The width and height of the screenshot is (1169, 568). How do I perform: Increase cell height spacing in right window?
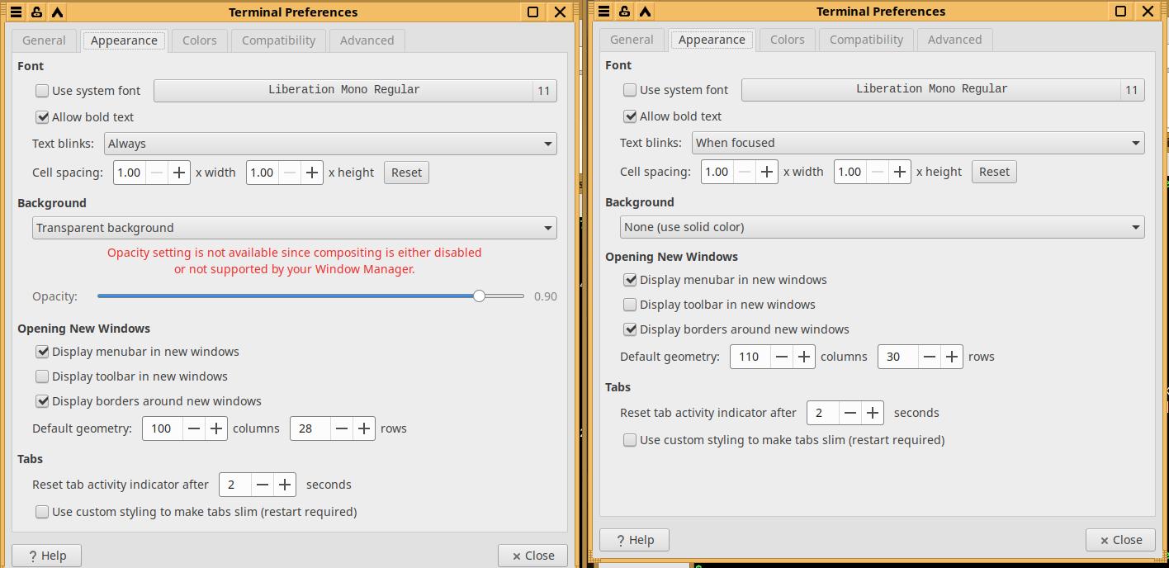900,172
